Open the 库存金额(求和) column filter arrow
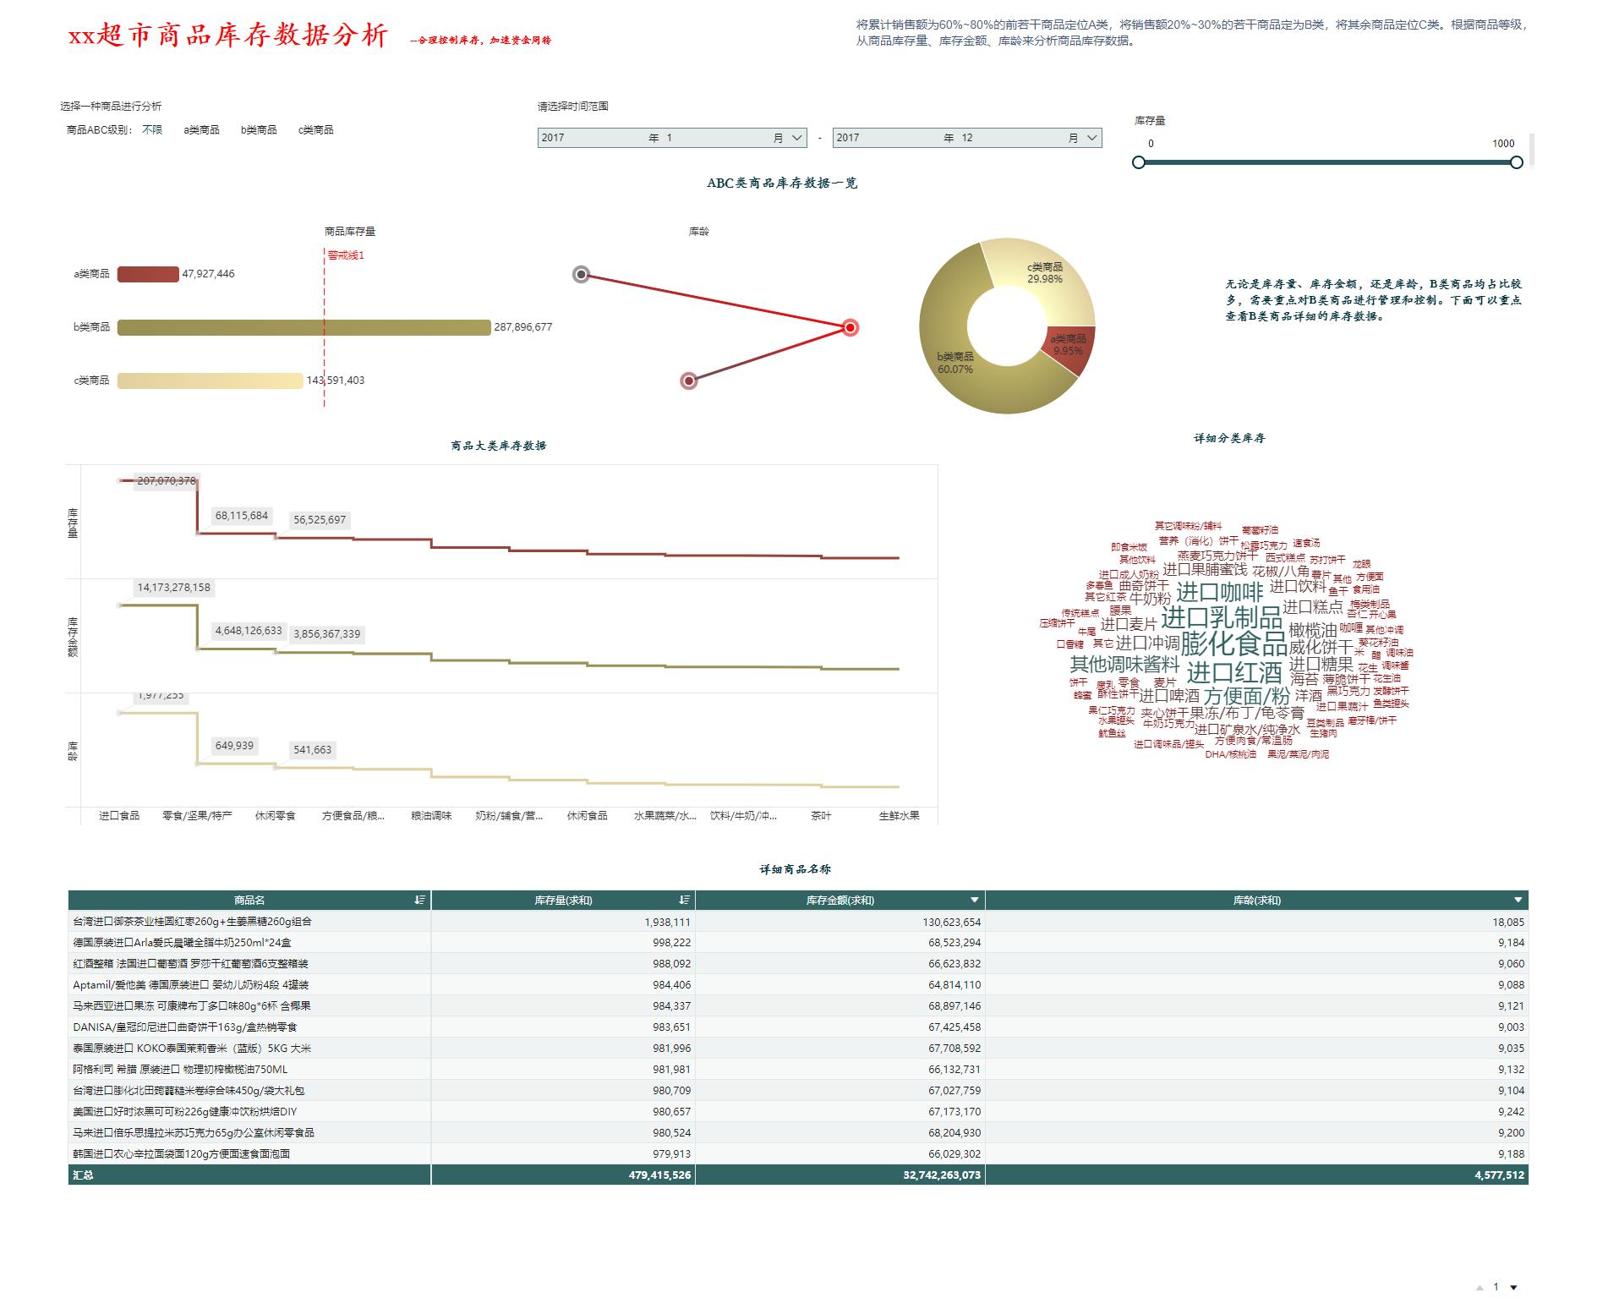Viewport: 1608px width, 1298px height. pos(974,901)
